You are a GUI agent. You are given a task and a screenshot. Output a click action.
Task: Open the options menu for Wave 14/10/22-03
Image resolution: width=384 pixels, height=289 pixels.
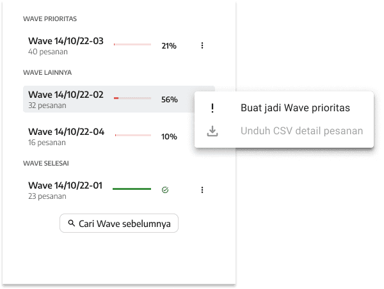[x=202, y=45]
